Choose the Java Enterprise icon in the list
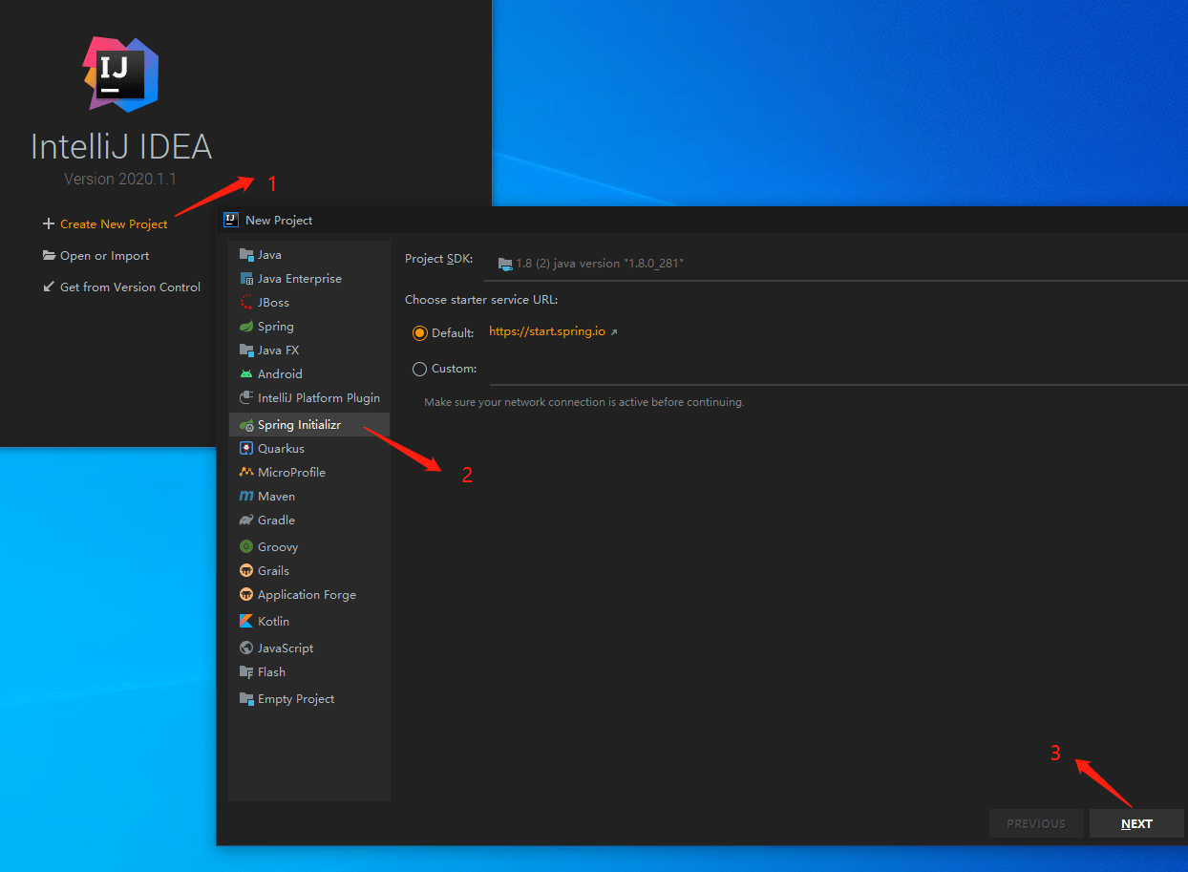The height and width of the screenshot is (872, 1188). [x=246, y=279]
